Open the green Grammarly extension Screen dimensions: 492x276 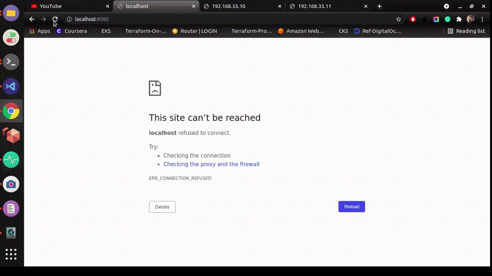(x=447, y=19)
